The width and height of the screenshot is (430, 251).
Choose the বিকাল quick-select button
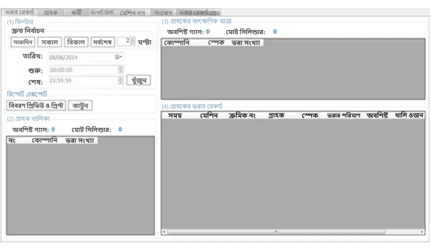point(76,42)
